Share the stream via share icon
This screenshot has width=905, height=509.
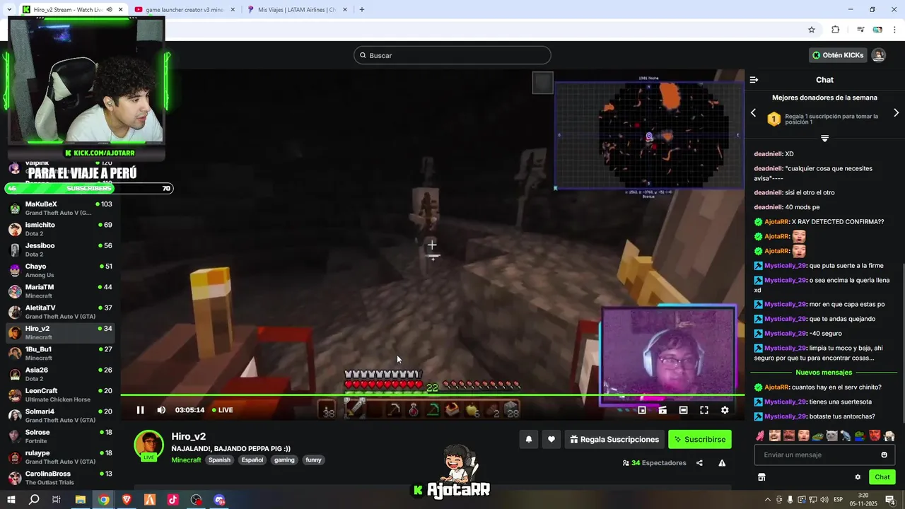pos(699,463)
